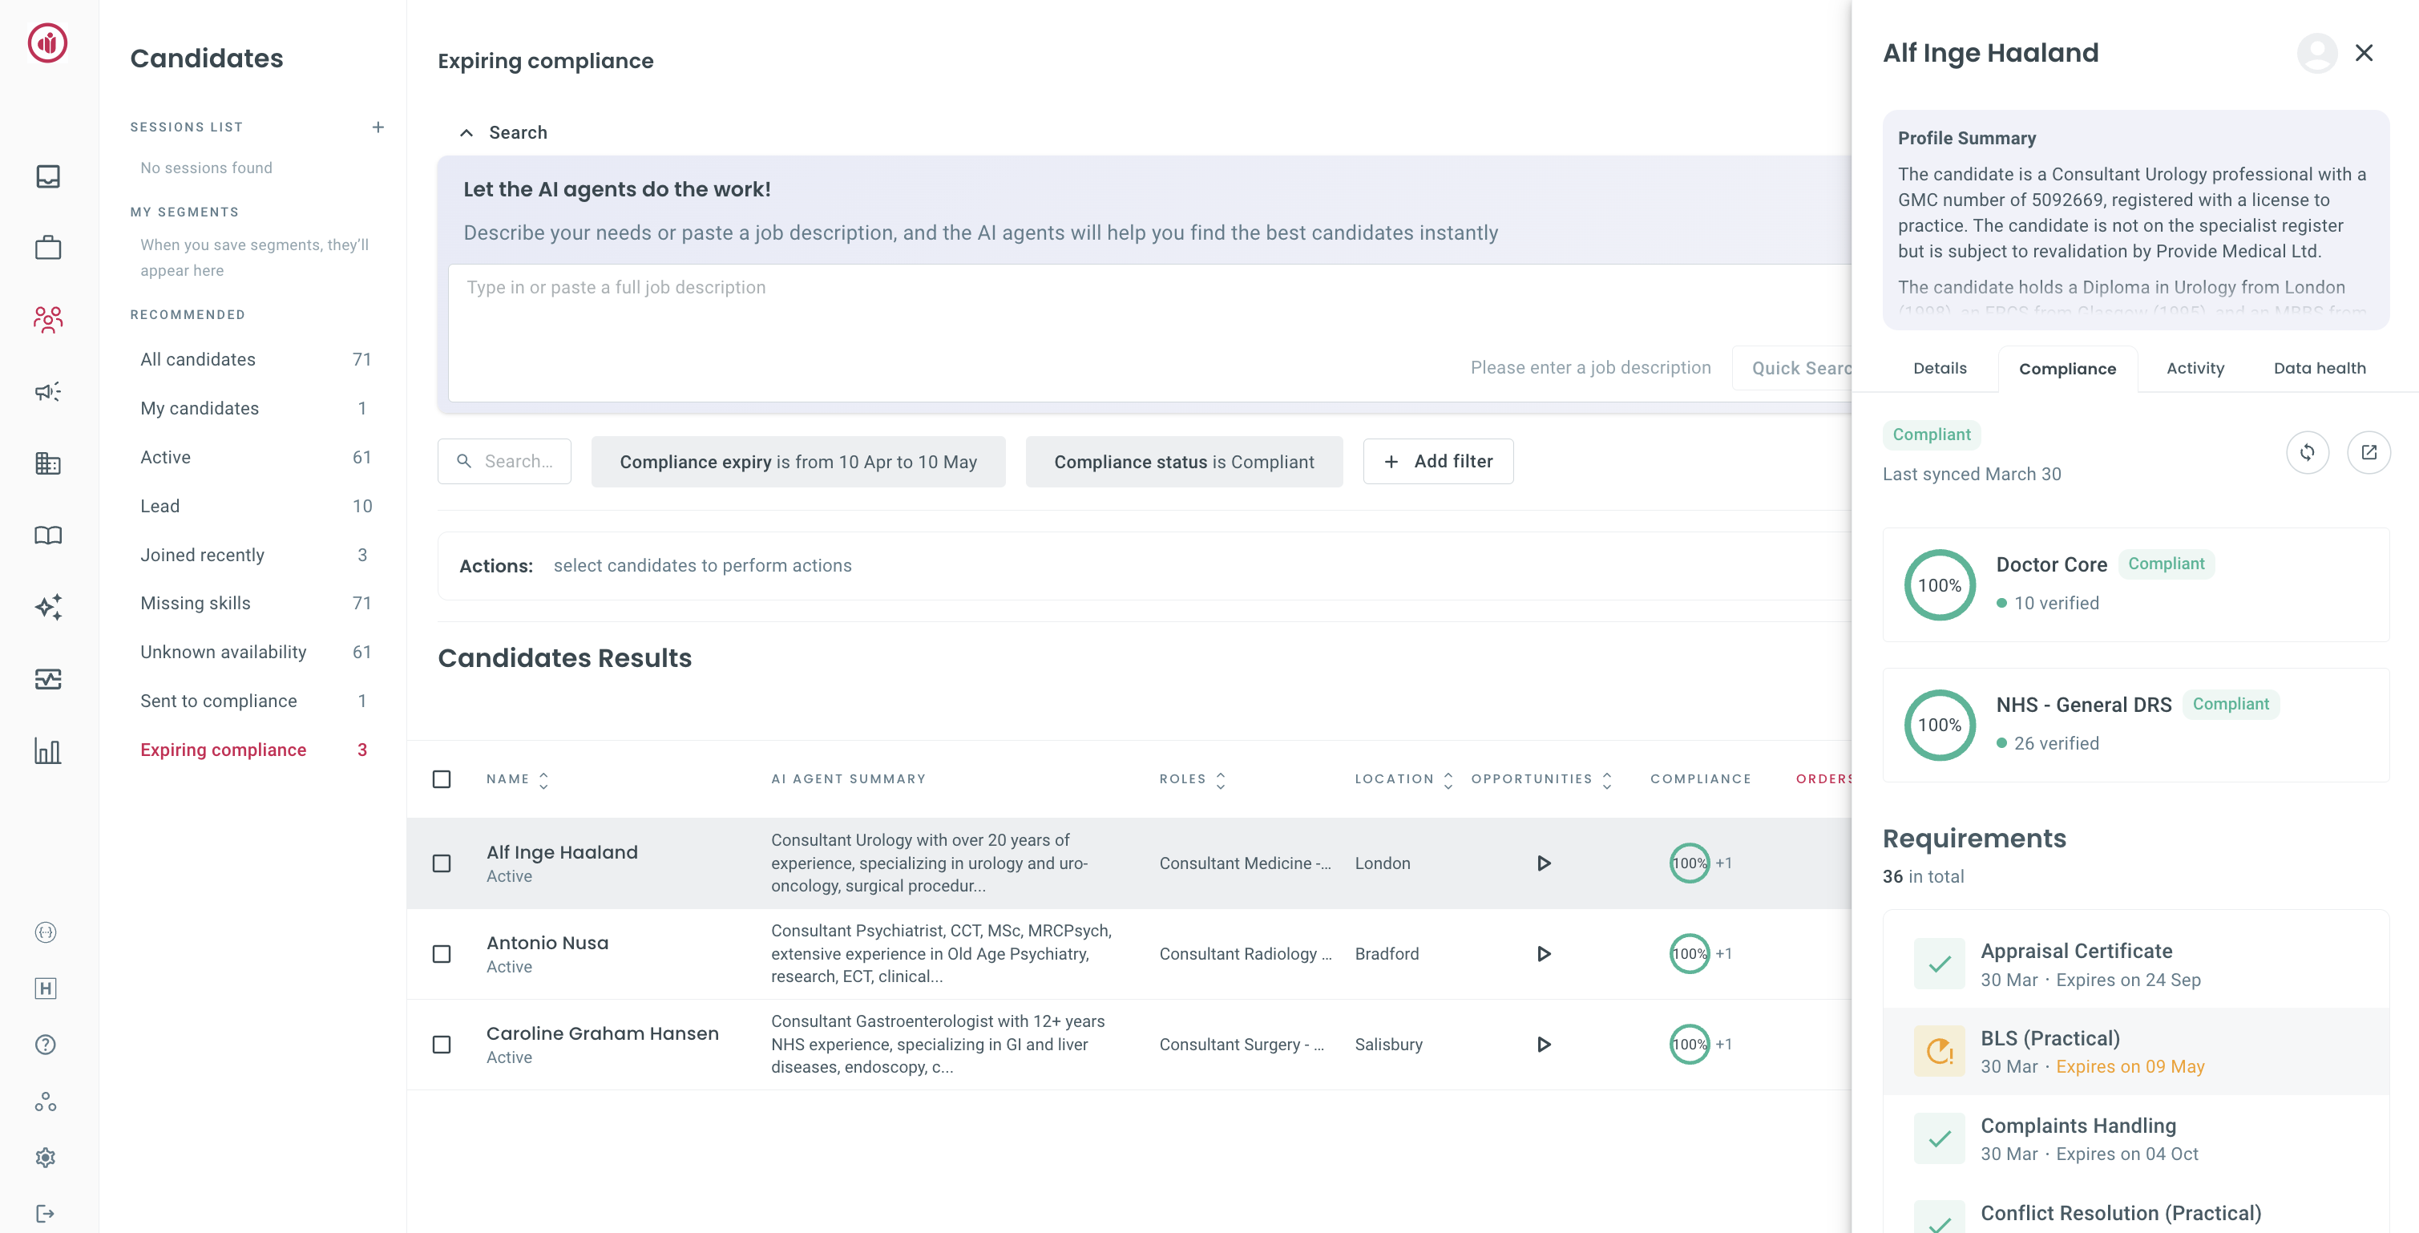
Task: Open the settings gear icon
Action: [x=45, y=1158]
